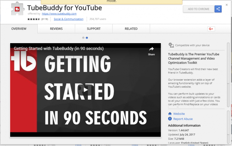Click the star rating icons
Viewport: 232px width, 146px height.
pyautogui.click(x=34, y=19)
